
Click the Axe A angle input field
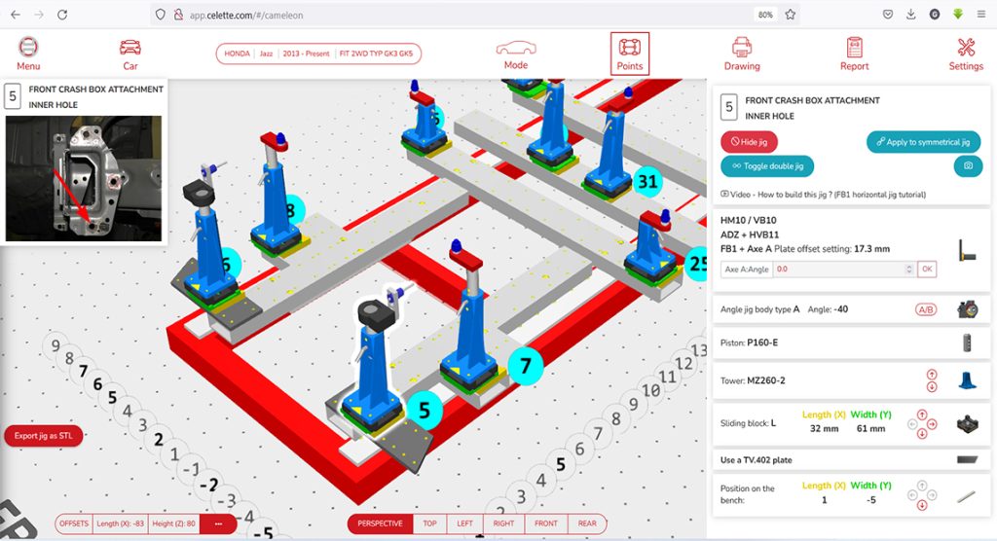click(837, 269)
